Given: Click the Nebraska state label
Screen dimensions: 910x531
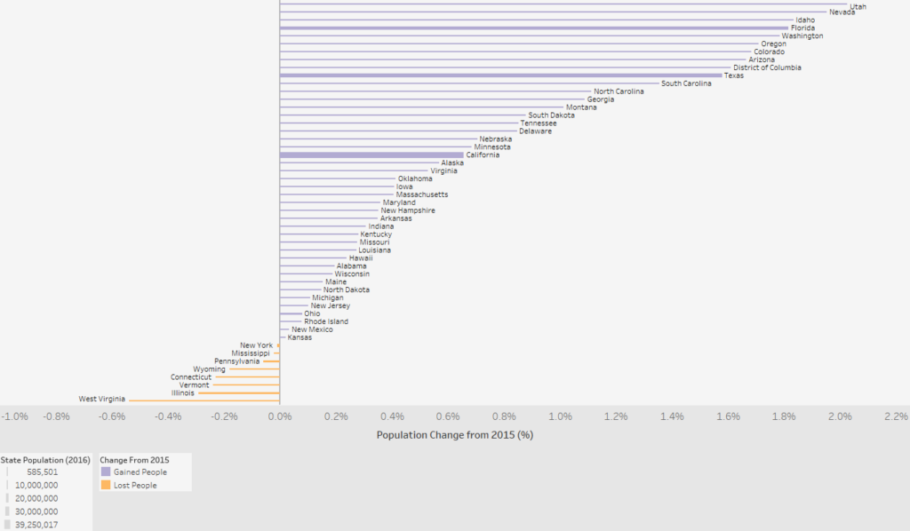Looking at the screenshot, I should pos(496,139).
